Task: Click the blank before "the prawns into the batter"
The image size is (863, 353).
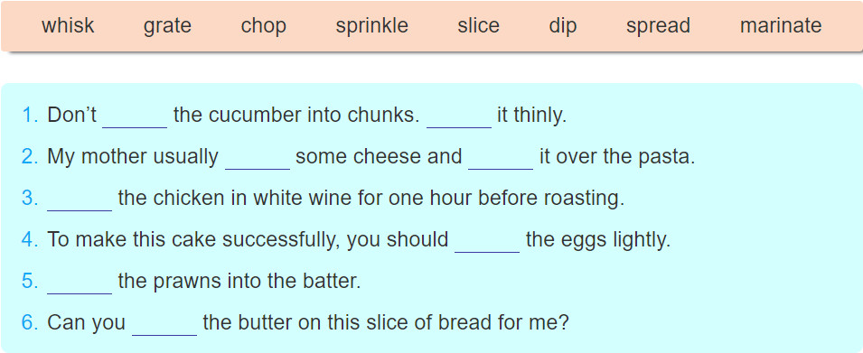Action: tap(80, 282)
